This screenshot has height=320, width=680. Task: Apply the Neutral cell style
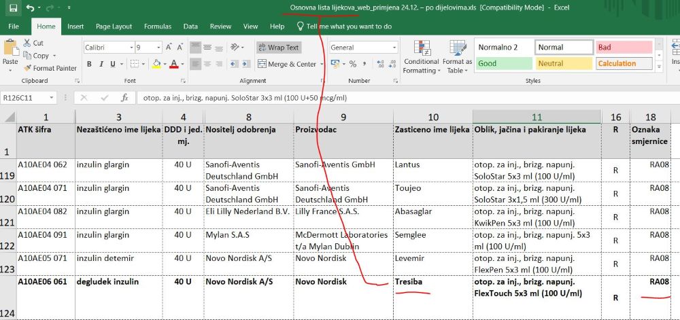point(563,63)
